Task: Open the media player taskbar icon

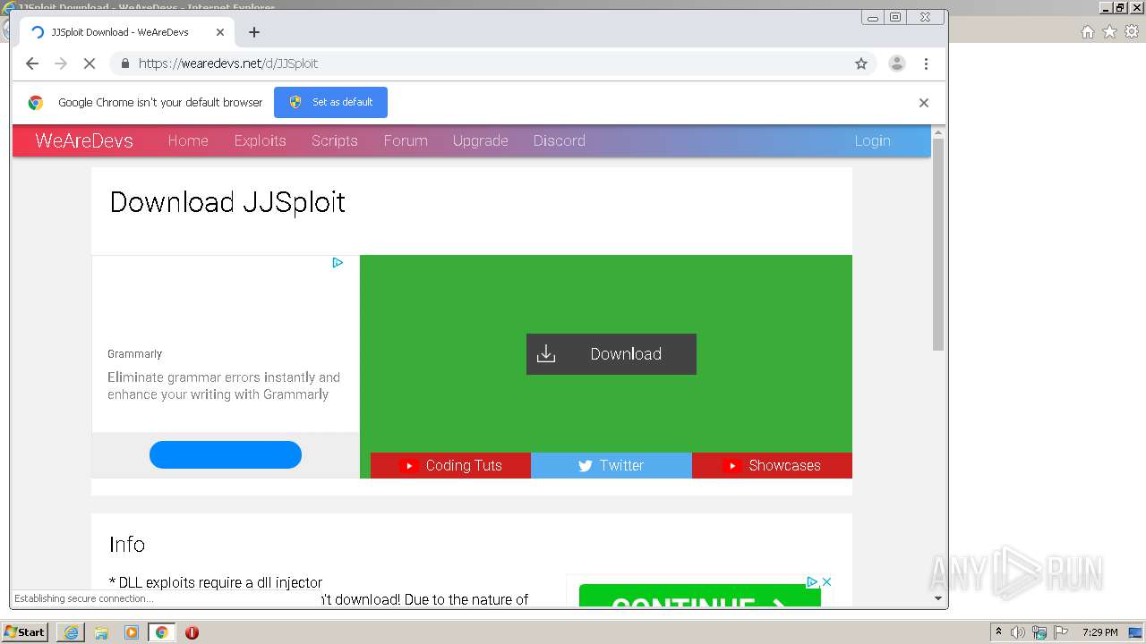Action: 132,632
